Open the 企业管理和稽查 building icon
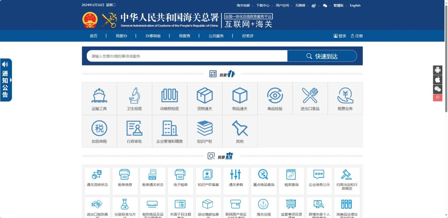The height and width of the screenshot is (218, 448). [170, 128]
